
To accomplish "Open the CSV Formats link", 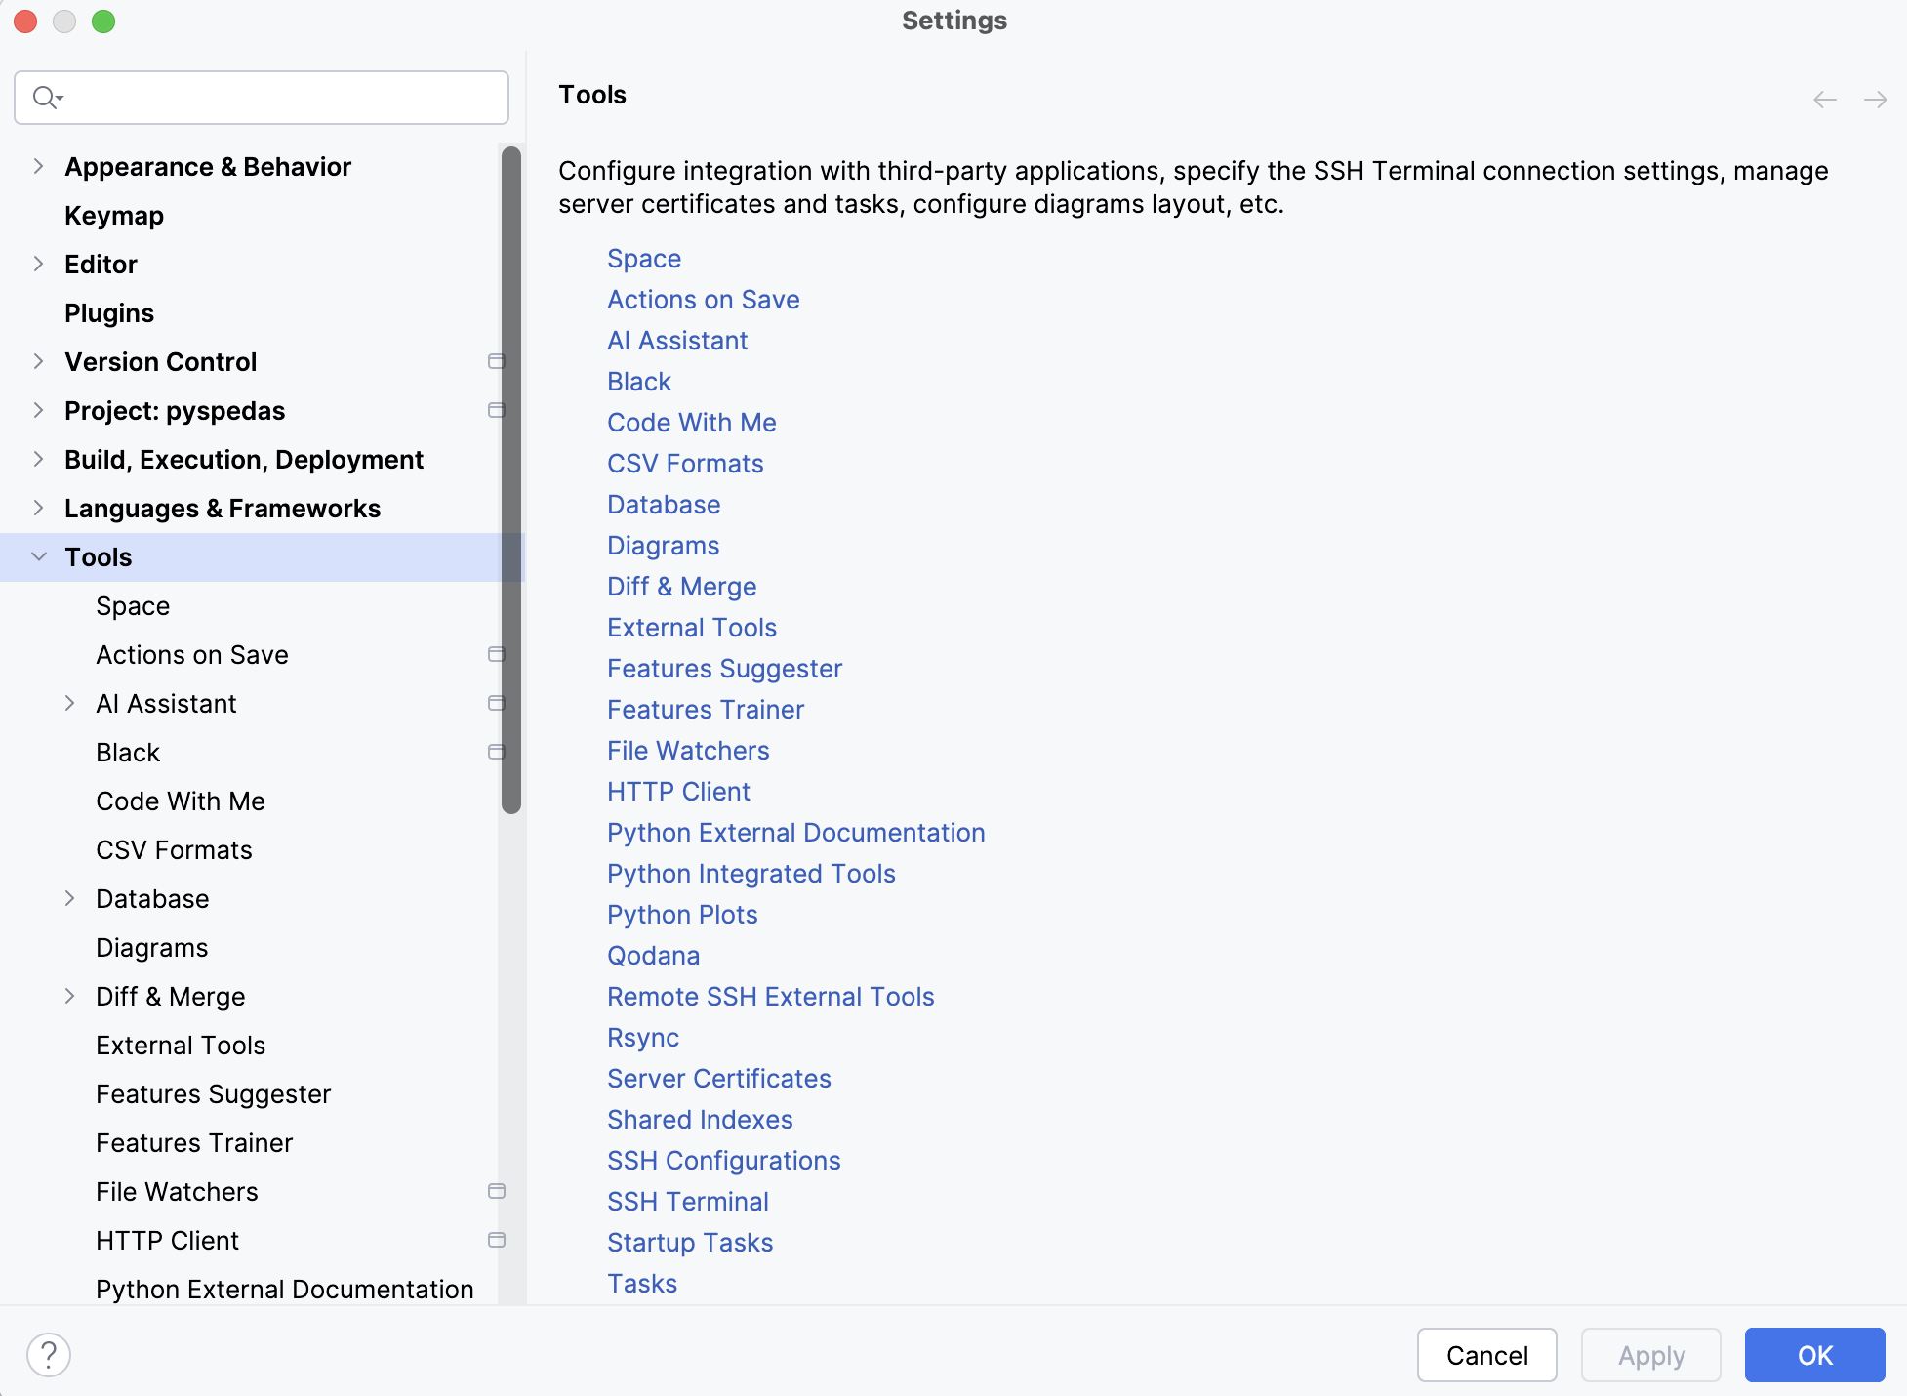I will 685,464.
